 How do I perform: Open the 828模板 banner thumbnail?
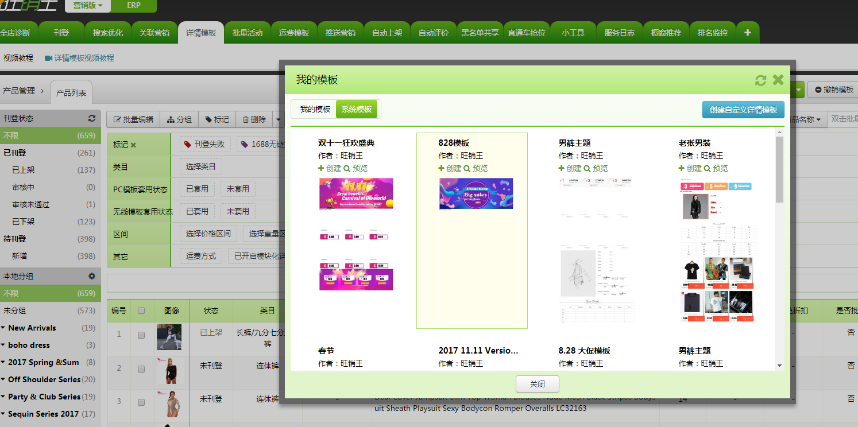point(476,195)
